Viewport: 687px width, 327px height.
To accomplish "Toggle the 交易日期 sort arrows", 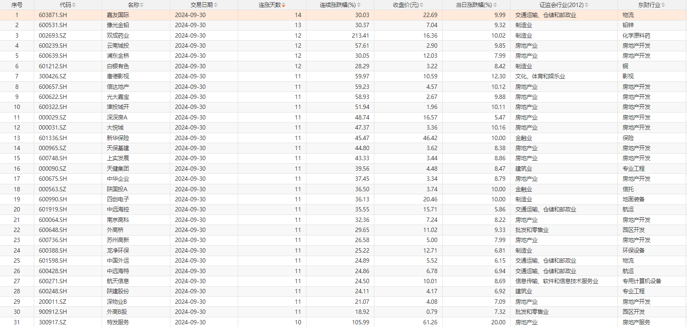I will pyautogui.click(x=215, y=5).
